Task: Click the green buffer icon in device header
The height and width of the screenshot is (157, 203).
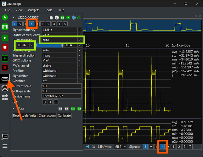Action: tap(62, 18)
